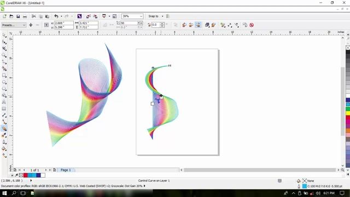Image resolution: width=350 pixels, height=197 pixels.
Task: Add a page after Page 1
Action: [55, 170]
